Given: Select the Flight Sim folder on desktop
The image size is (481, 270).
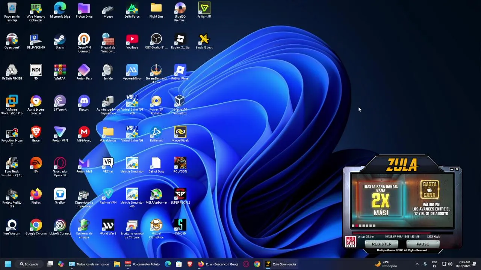Looking at the screenshot, I should pyautogui.click(x=156, y=10).
